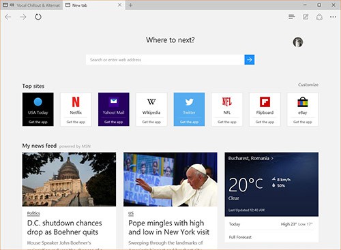This screenshot has width=341, height=250.
Task: Select the New tab tab
Action: pyautogui.click(x=93, y=5)
